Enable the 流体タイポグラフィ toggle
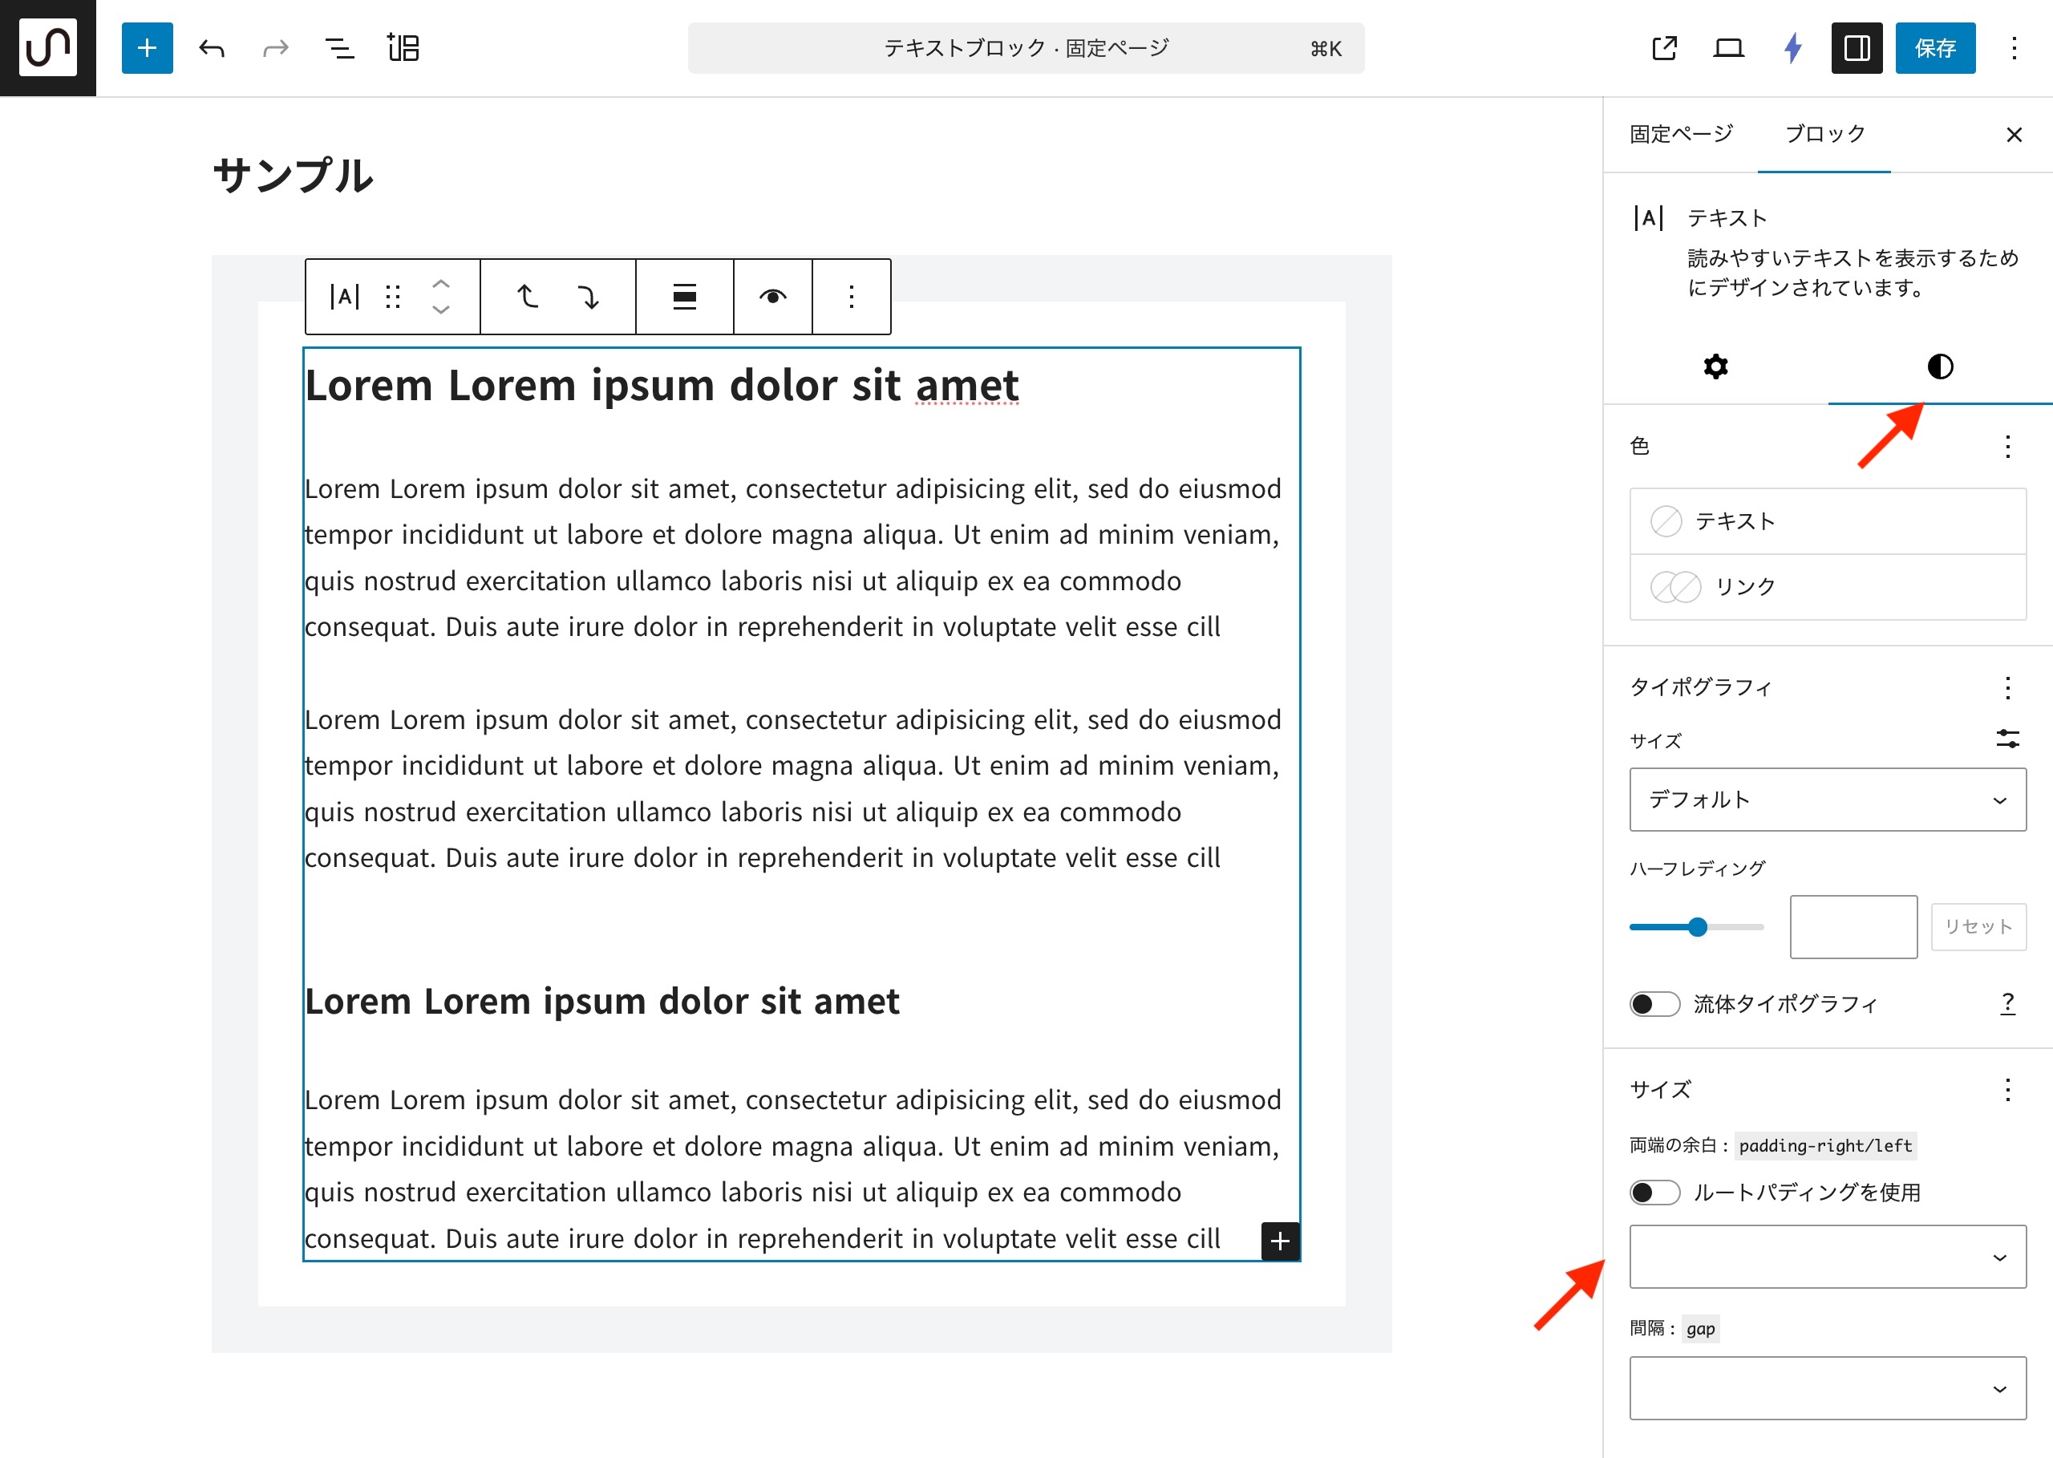This screenshot has height=1458, width=2053. (x=1654, y=1004)
